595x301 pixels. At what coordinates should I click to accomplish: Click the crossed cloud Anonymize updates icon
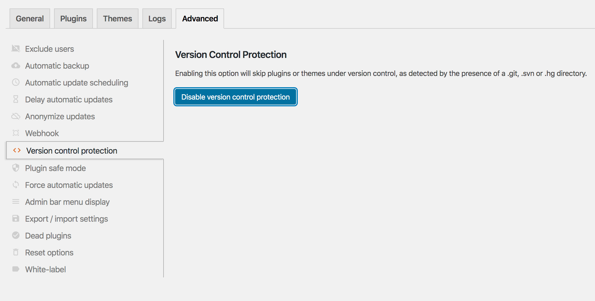pos(16,116)
